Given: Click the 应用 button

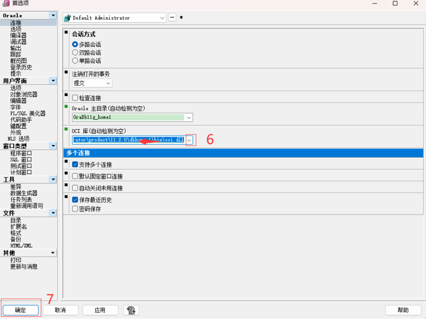Looking at the screenshot, I should 100,310.
